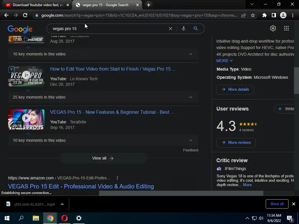Open the Google logo homepage

click(20, 29)
